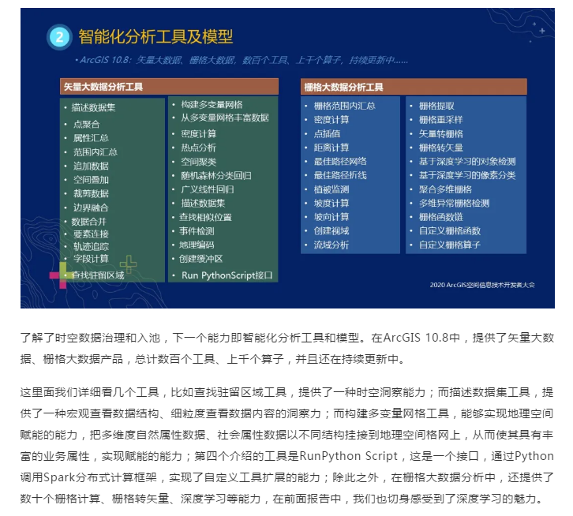Click the 栅格范围内汇总 list item
Screen dimensions: 573x516
(x=345, y=106)
